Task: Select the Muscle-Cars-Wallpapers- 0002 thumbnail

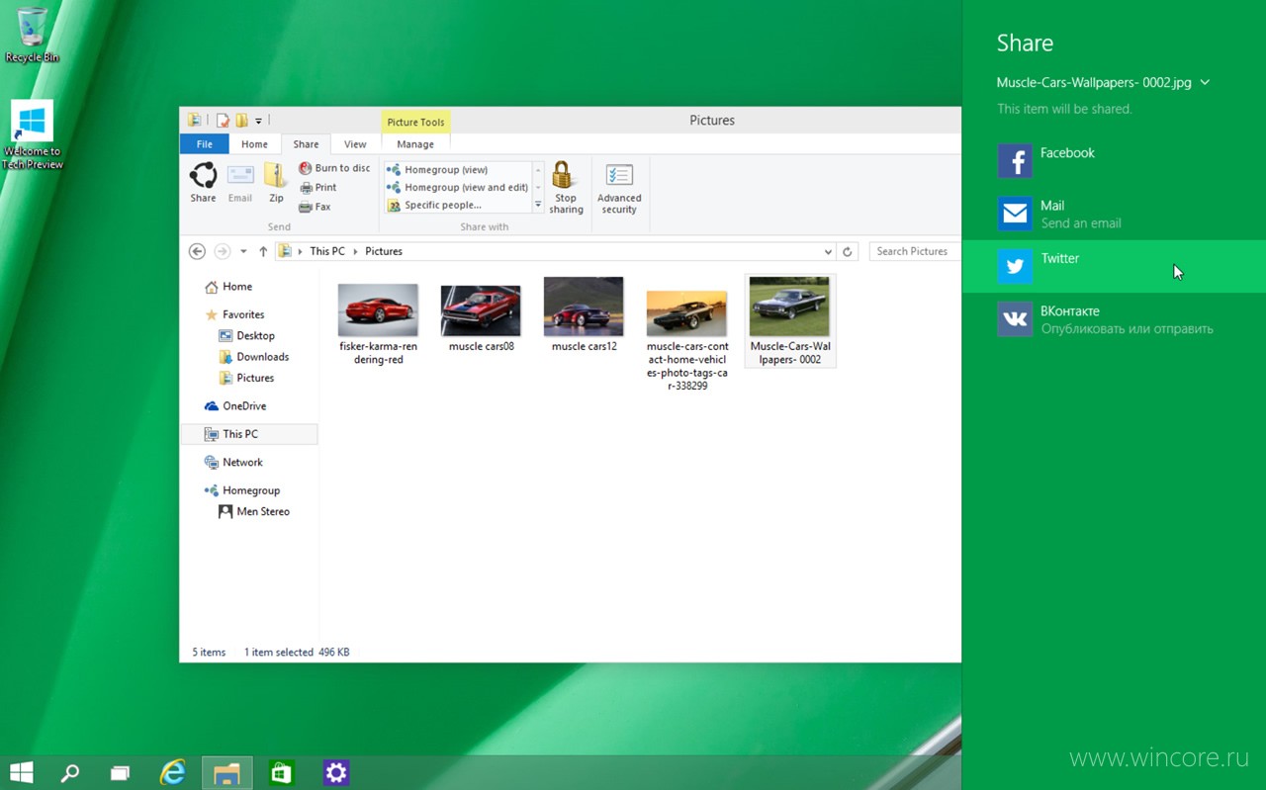Action: coord(789,321)
